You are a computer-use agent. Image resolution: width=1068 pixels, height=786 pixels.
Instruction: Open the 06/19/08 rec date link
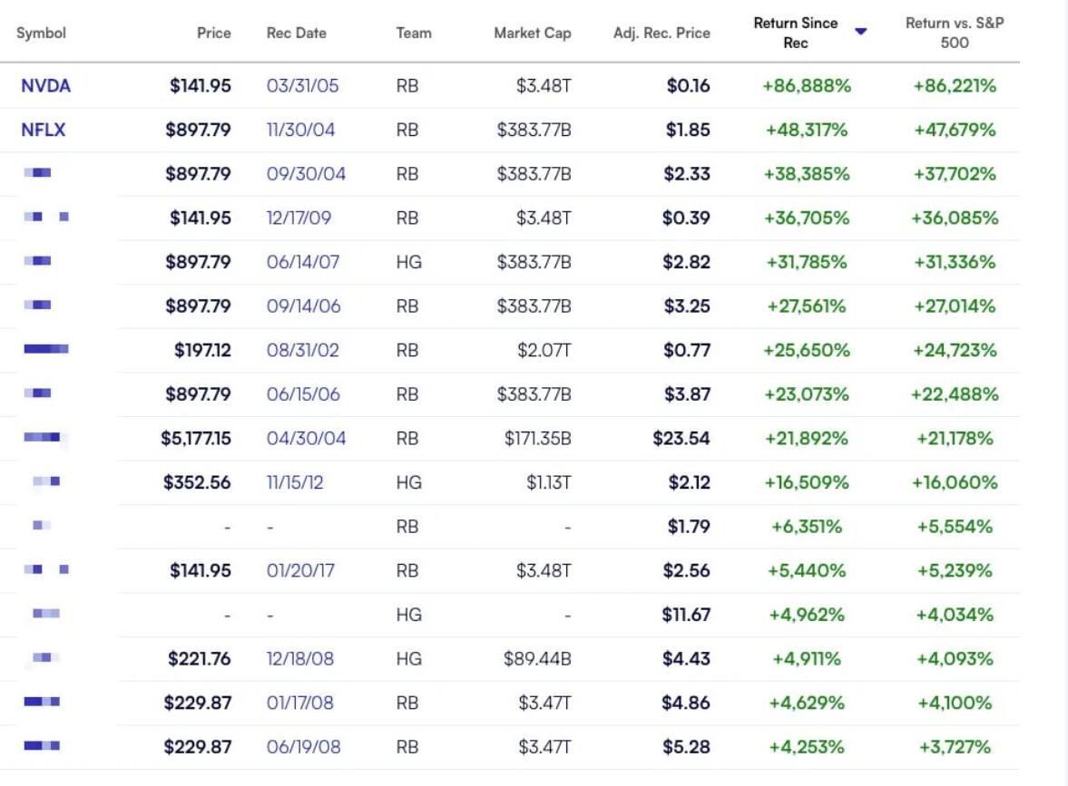pos(303,747)
